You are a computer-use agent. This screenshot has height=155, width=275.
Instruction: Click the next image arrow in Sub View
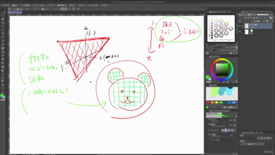(x=228, y=53)
